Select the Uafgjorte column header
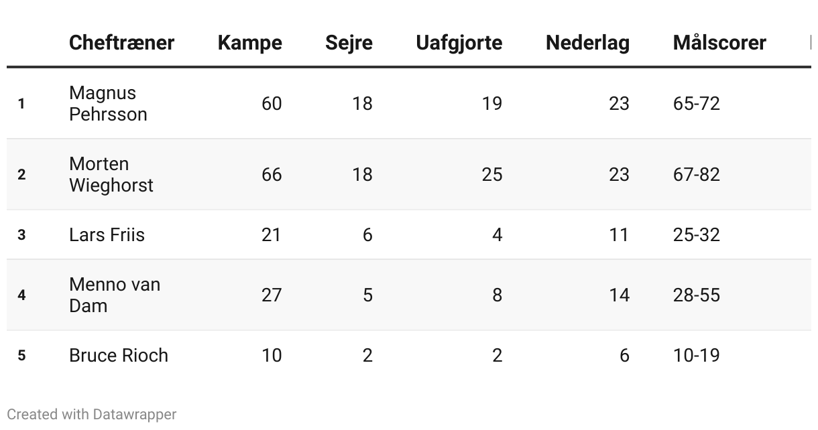 459,43
